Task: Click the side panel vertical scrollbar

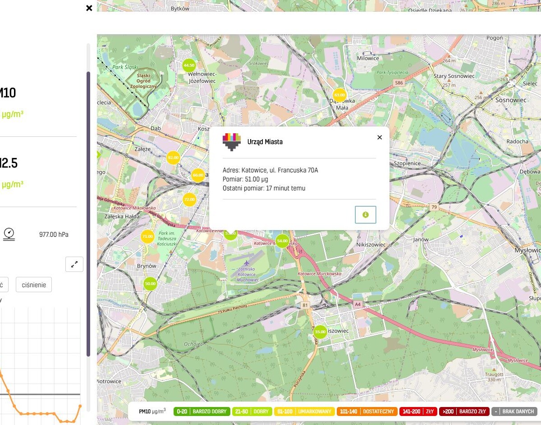Action: tap(88, 212)
